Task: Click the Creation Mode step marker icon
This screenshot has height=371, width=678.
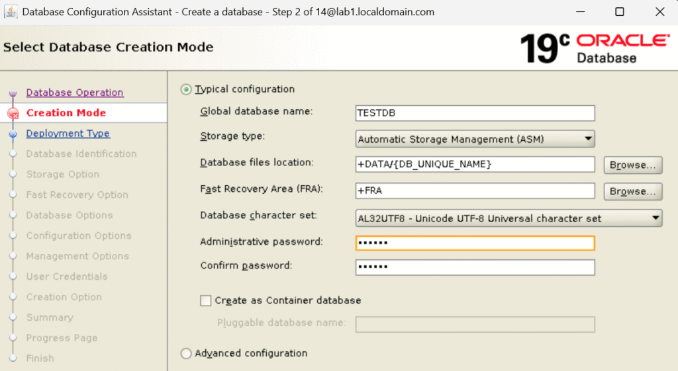Action: point(13,113)
